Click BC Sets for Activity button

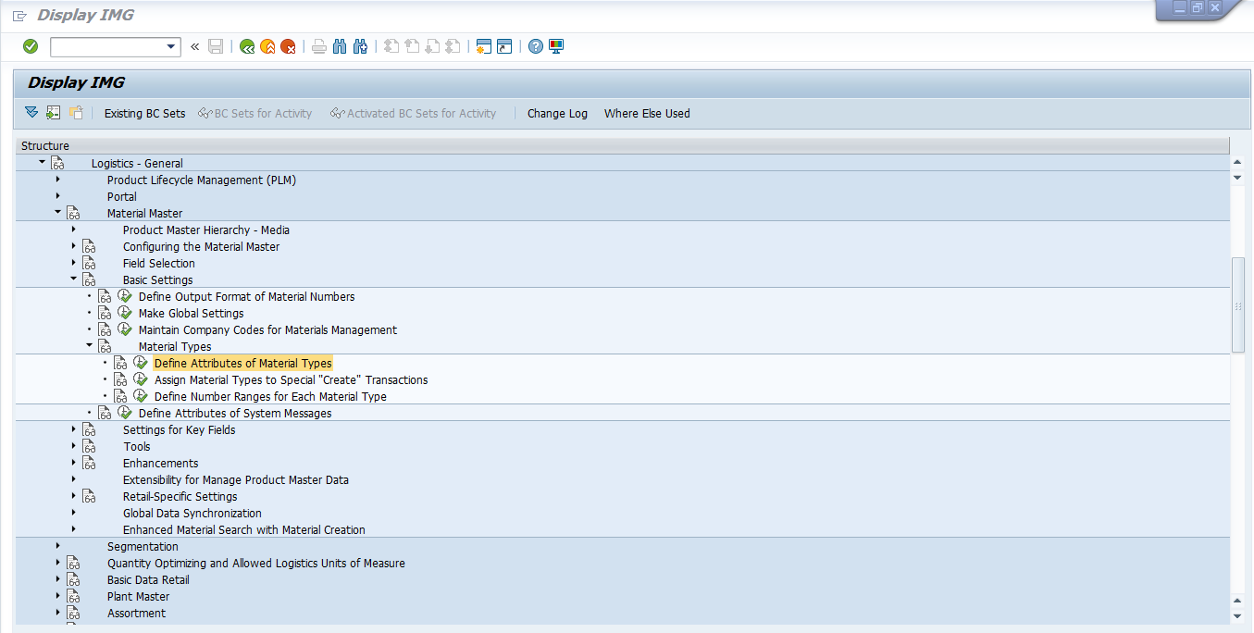click(255, 114)
